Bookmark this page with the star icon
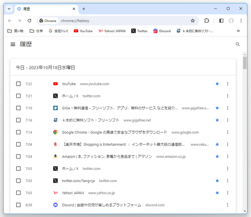 point(193,21)
